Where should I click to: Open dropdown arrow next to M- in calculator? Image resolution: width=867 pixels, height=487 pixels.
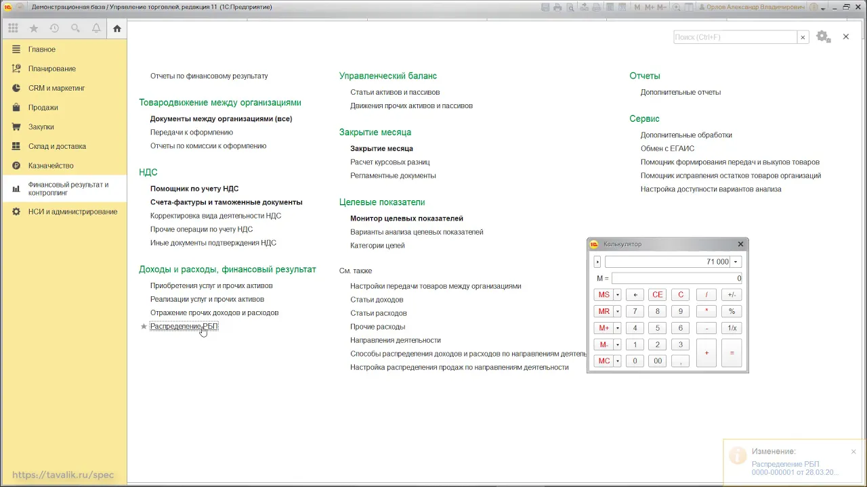click(x=618, y=344)
